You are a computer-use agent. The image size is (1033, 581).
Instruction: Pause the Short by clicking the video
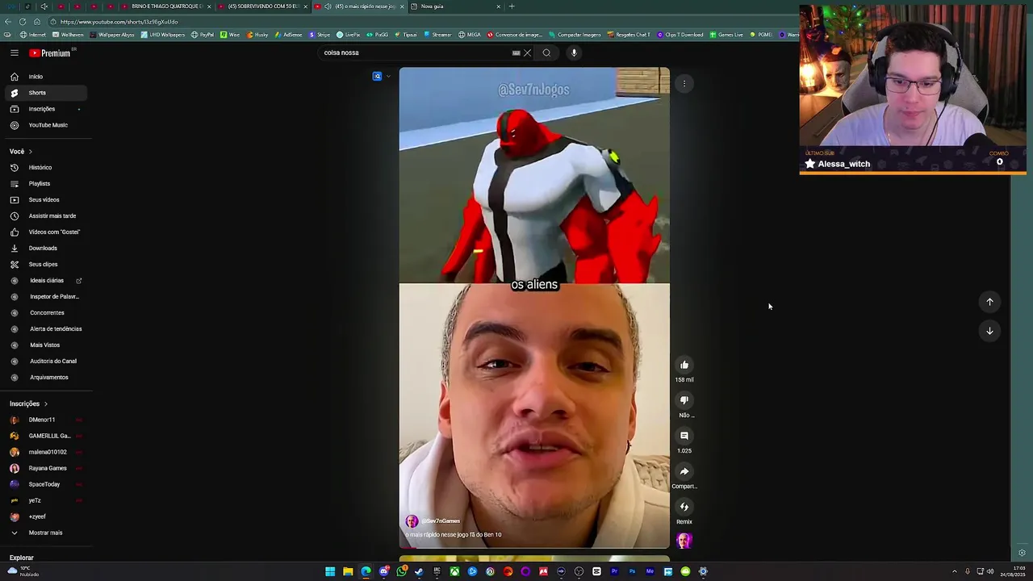534,307
